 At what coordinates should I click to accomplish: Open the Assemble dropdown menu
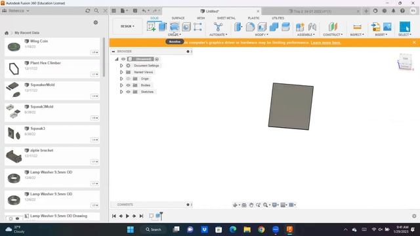click(x=306, y=35)
